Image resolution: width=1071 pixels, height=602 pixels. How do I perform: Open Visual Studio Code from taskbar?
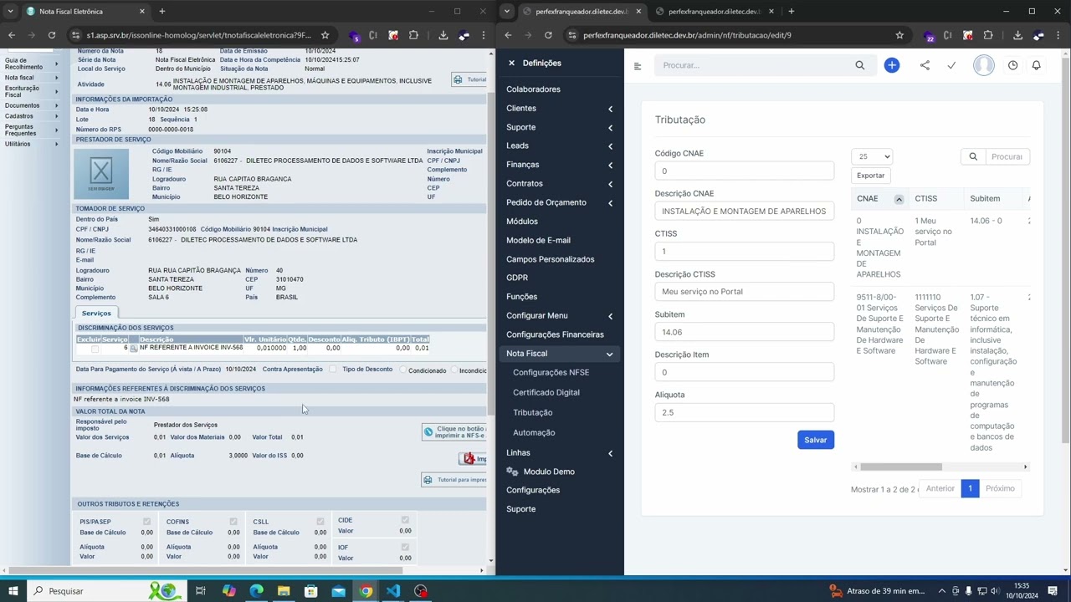(393, 591)
